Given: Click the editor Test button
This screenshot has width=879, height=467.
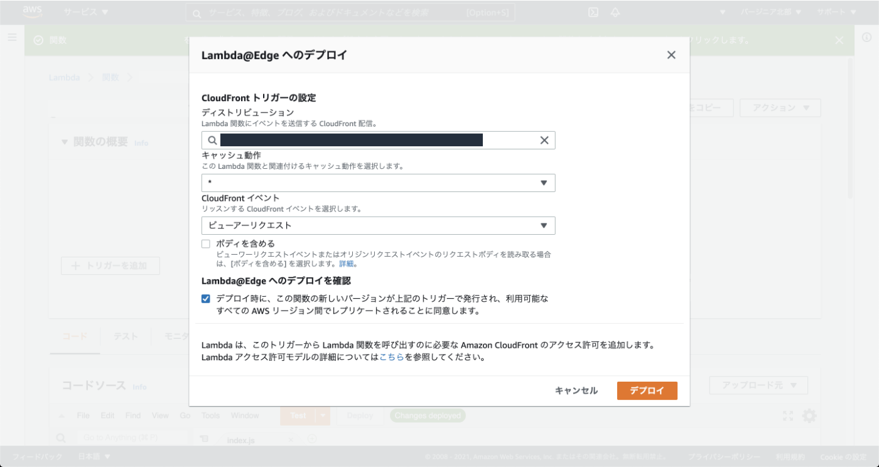Looking at the screenshot, I should 298,416.
